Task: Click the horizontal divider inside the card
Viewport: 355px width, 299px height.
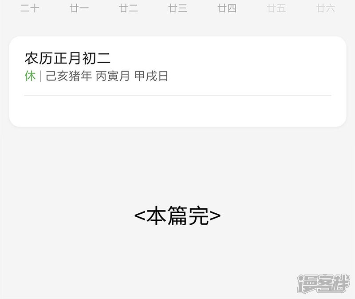Action: coord(178,96)
